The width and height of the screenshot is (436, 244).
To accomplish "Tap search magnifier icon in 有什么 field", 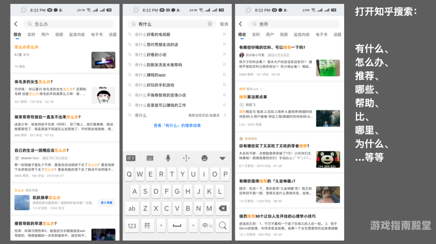I will [133, 24].
